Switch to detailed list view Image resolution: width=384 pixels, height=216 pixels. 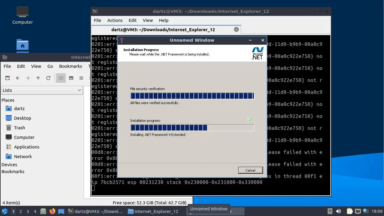point(81,78)
